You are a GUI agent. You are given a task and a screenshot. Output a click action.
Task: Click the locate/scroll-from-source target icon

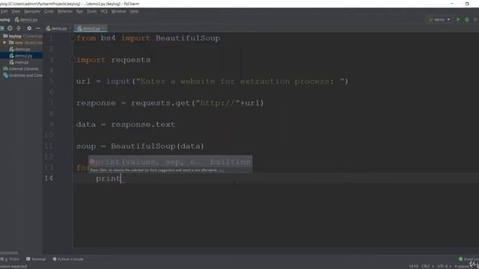coord(10,28)
